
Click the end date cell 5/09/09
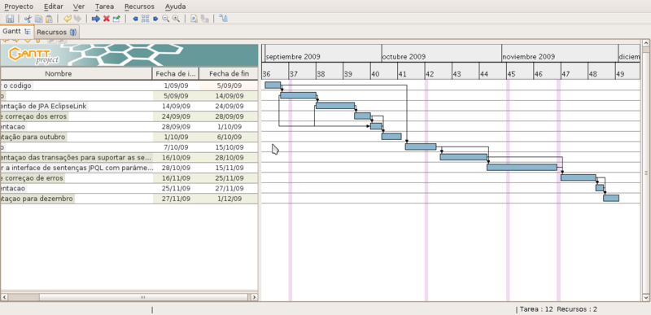[229, 85]
